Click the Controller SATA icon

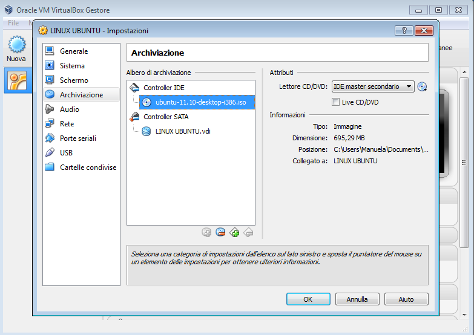pos(134,117)
